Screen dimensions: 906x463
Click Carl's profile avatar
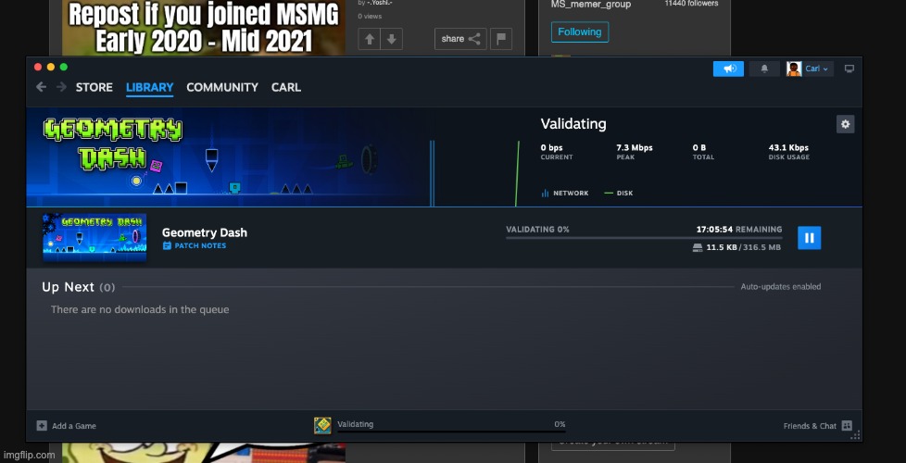794,69
